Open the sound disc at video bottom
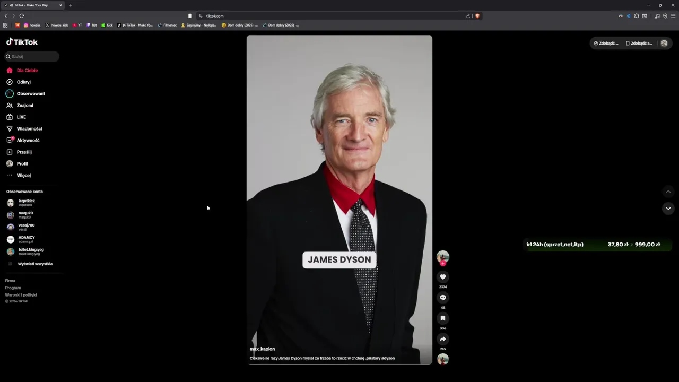Image resolution: width=679 pixels, height=382 pixels. [x=443, y=359]
